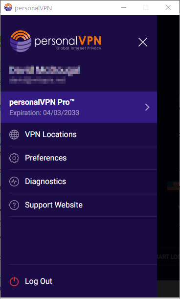Click the personalVPN globe logo in the menu header

click(21, 41)
